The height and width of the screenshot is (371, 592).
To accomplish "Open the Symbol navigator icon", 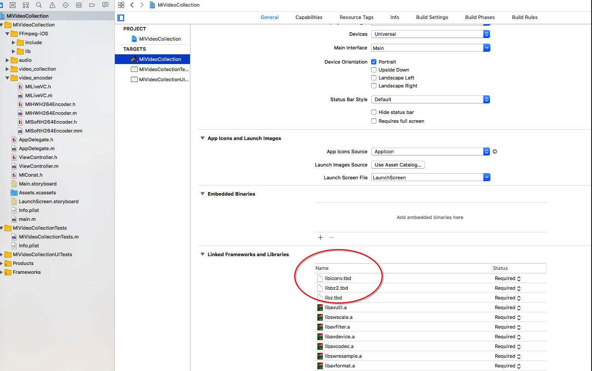I will coord(26,5).
